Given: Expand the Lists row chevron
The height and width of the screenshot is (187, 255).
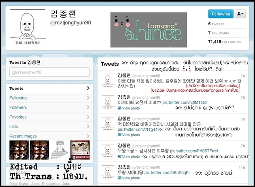Looking at the screenshot, I should 88,126.
